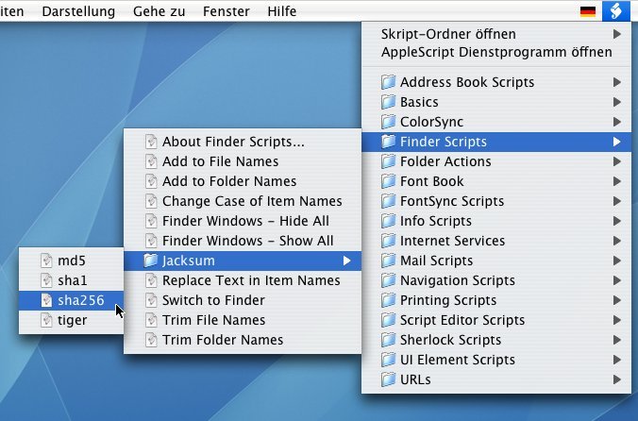Expand the Font Book submenu arrow
Image resolution: width=638 pixels, height=421 pixels.
(617, 181)
